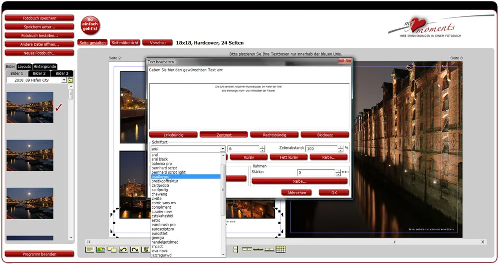Screen dimensions: 499x264
Task: Click the 'So einfach geht's!' round badge
Action: coord(90,25)
